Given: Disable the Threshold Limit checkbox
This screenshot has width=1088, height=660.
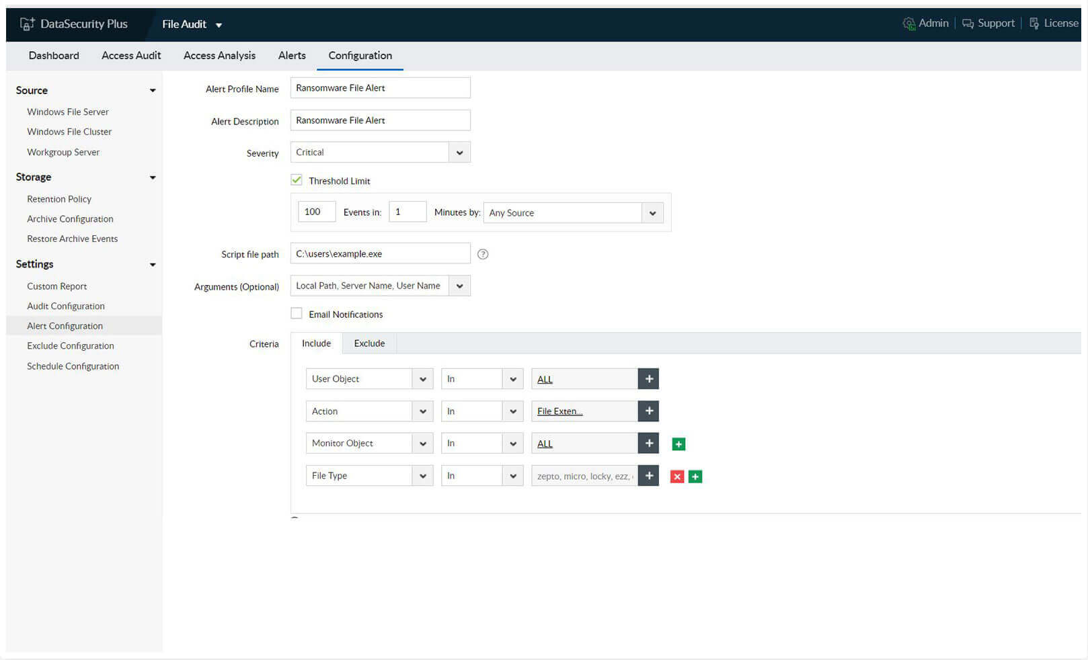Looking at the screenshot, I should 297,179.
